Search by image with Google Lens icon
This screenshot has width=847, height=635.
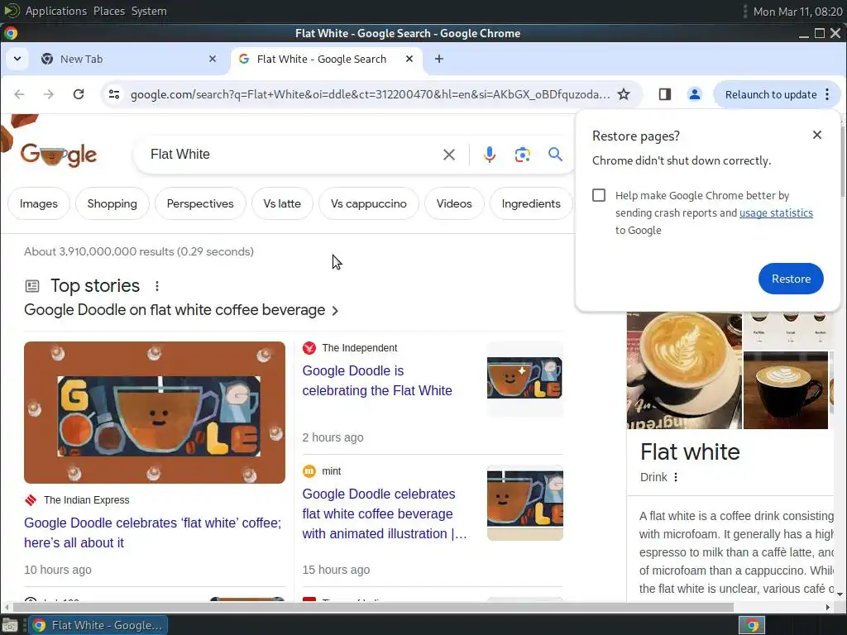(x=523, y=155)
